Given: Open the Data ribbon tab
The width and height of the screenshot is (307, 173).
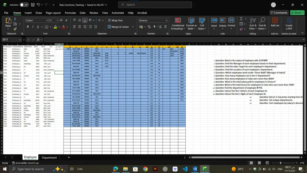Looking at the screenshot, I should [82, 13].
